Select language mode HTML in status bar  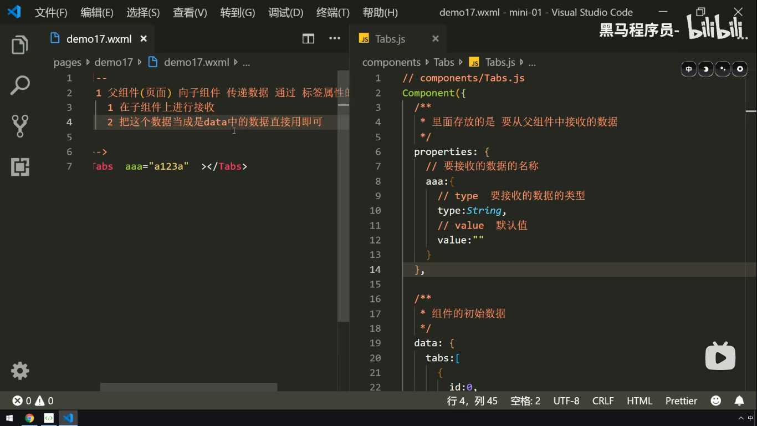pos(639,400)
